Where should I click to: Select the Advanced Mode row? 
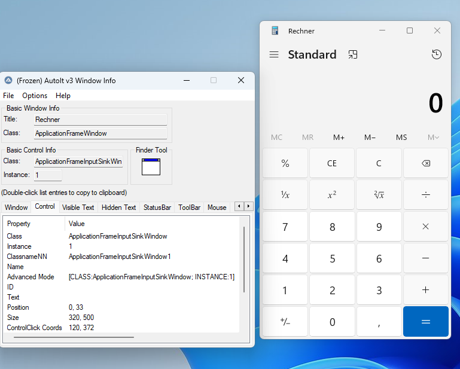coord(123,277)
